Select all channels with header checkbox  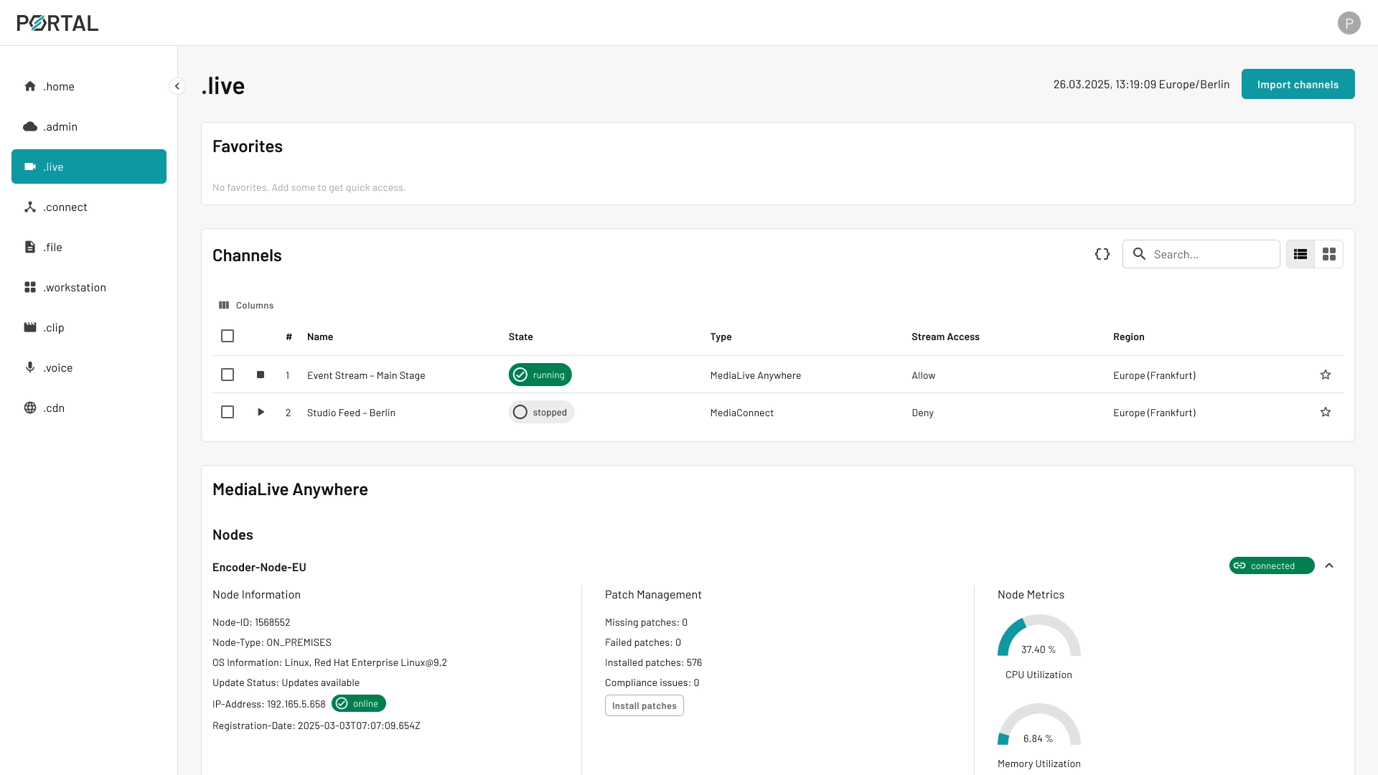[228, 336]
